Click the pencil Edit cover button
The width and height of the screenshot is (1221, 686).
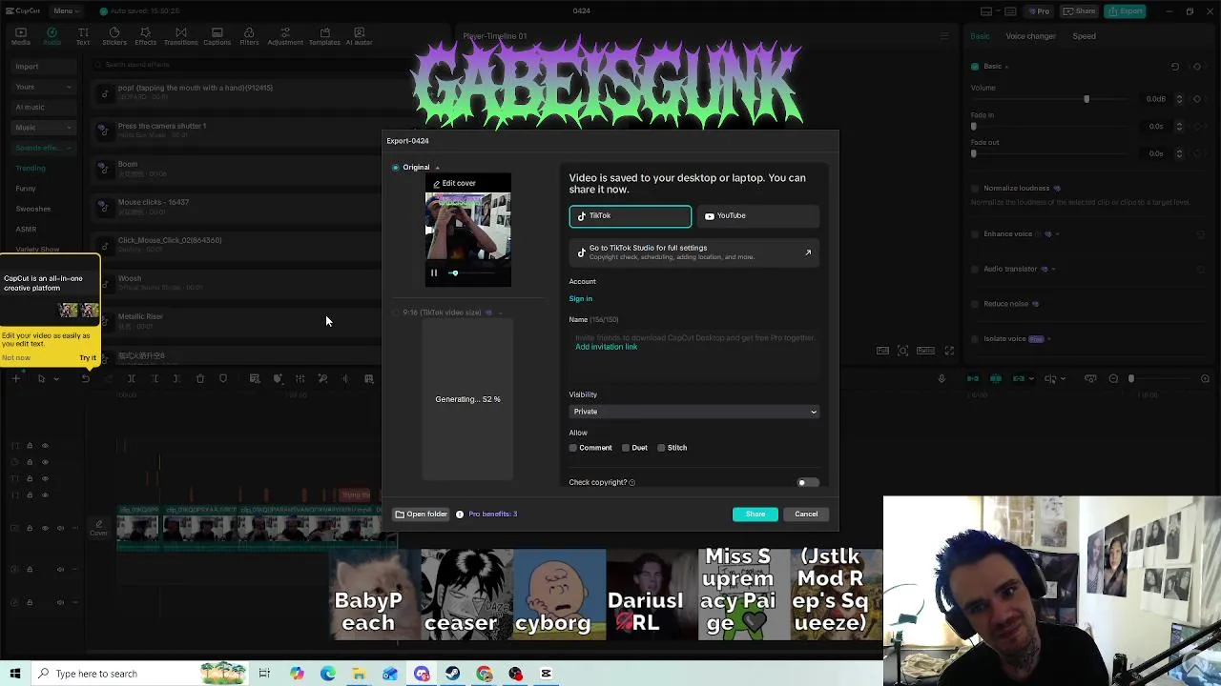tap(454, 183)
